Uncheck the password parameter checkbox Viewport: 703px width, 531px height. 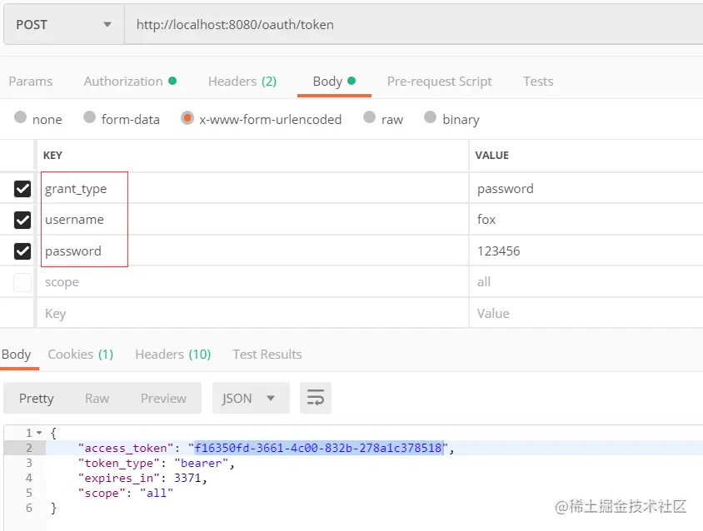pos(22,251)
